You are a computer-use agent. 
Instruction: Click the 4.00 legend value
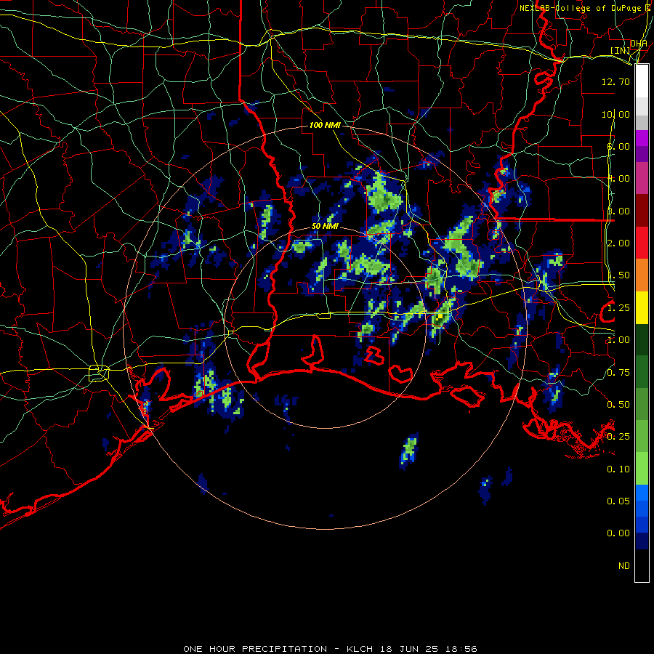click(x=618, y=179)
